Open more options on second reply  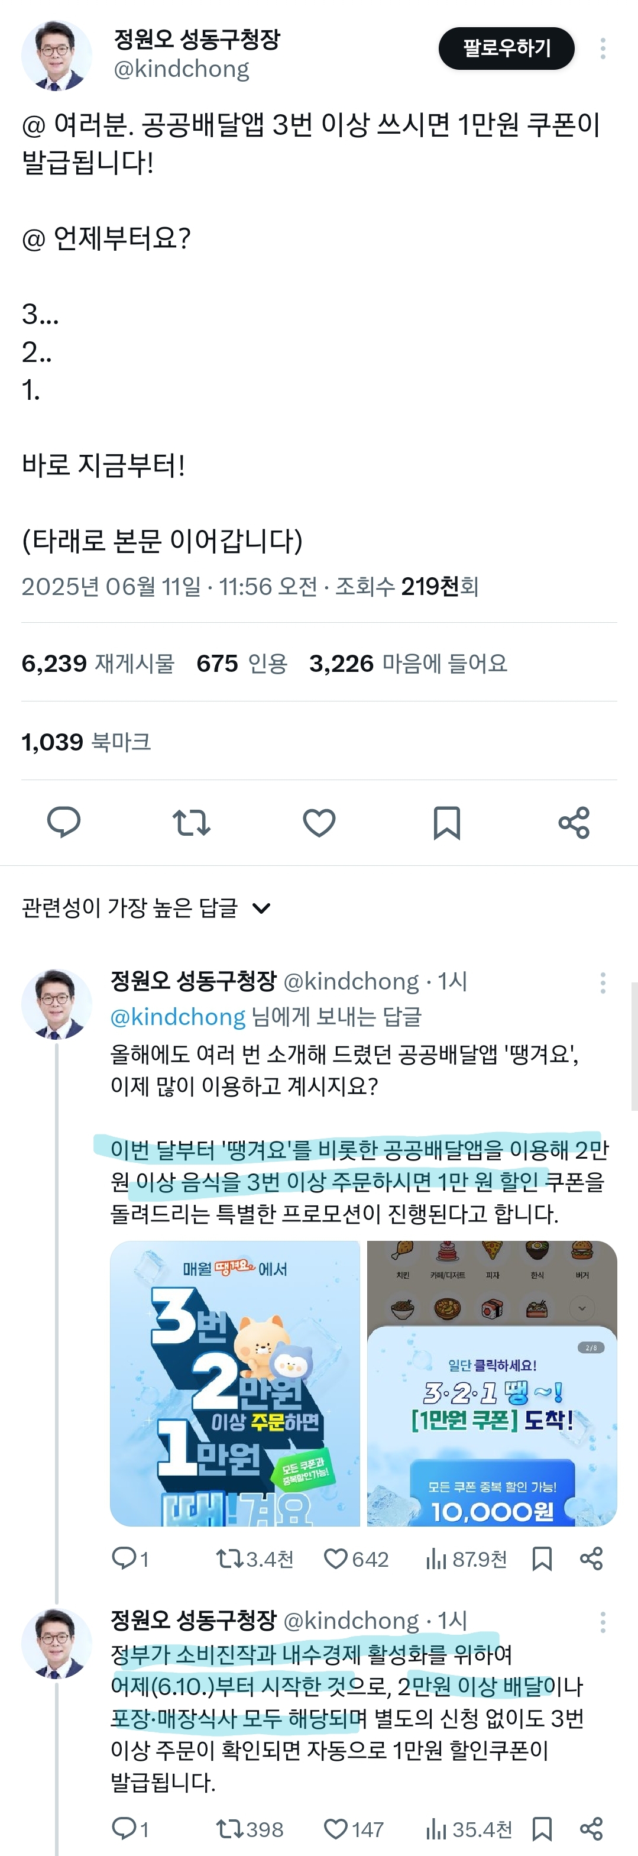click(603, 1622)
